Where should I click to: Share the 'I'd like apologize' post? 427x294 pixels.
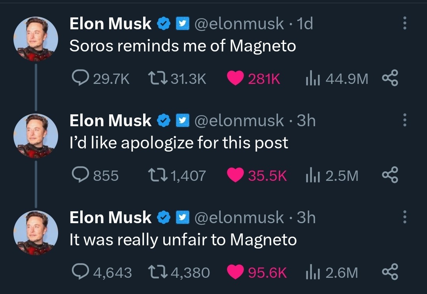coord(390,175)
